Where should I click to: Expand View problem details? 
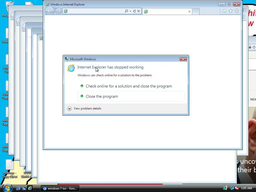pos(84,108)
